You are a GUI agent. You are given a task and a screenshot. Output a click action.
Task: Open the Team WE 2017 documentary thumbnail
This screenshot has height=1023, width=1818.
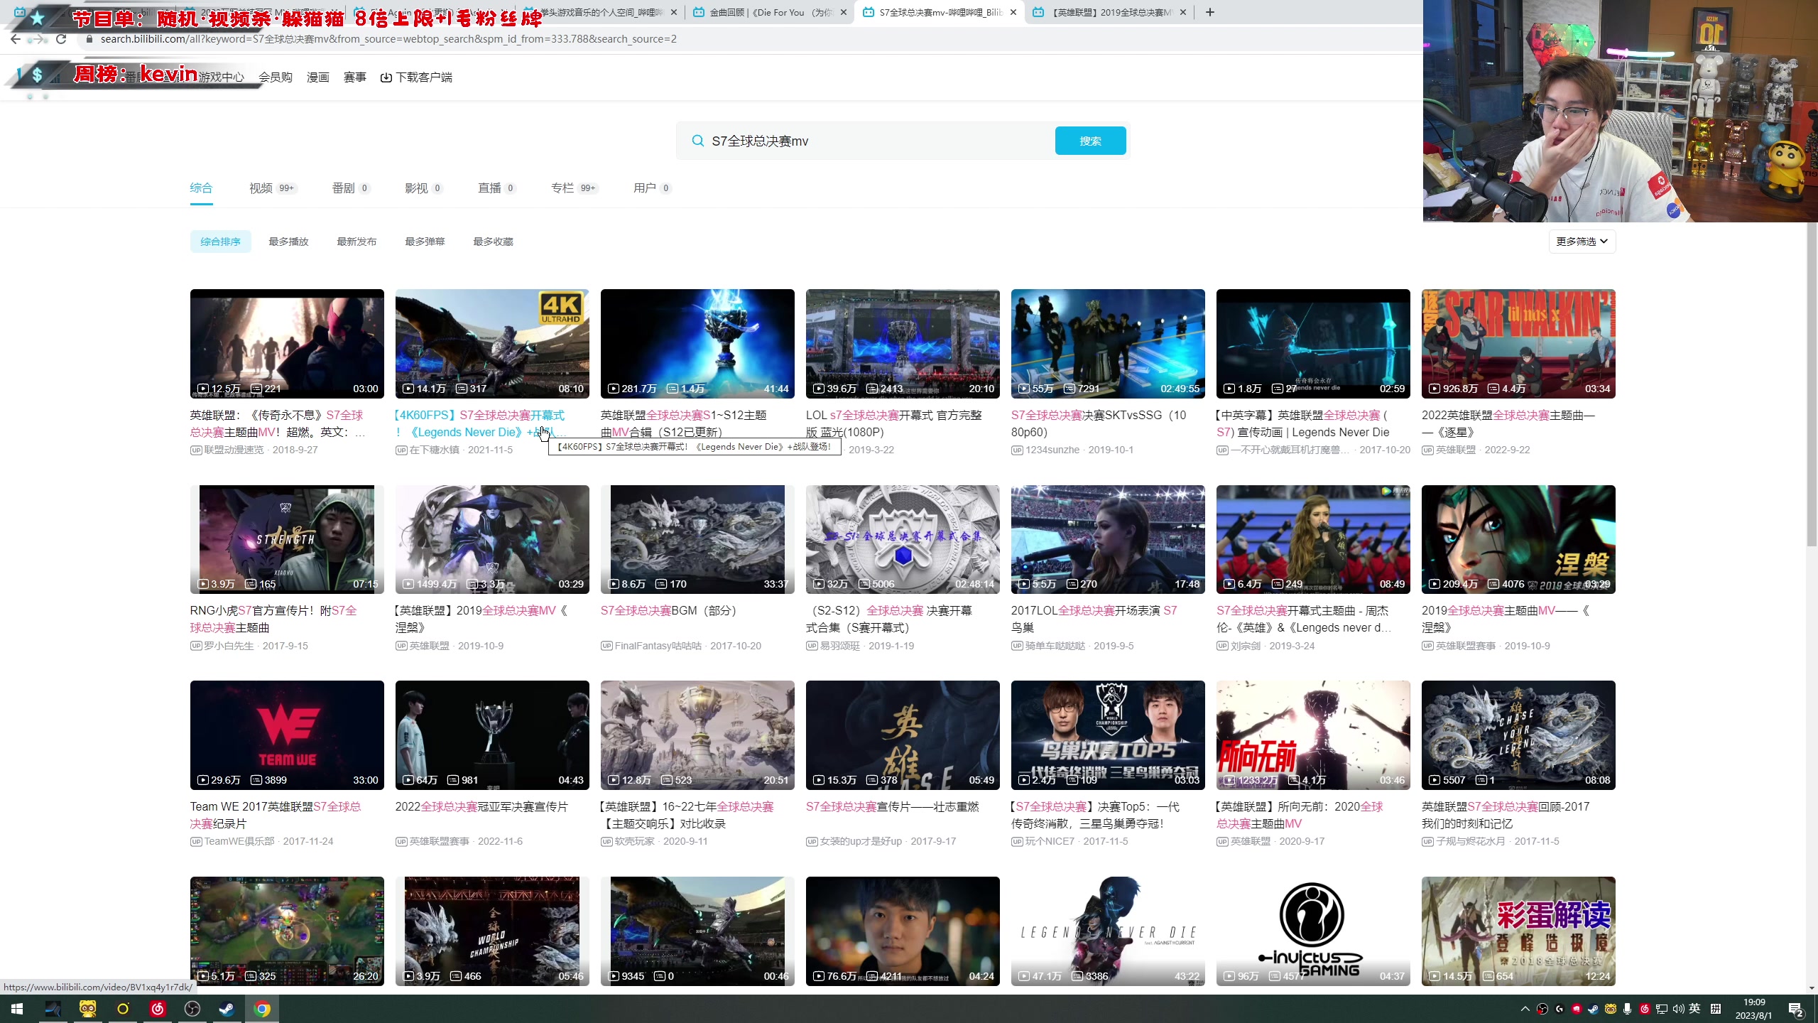point(287,735)
